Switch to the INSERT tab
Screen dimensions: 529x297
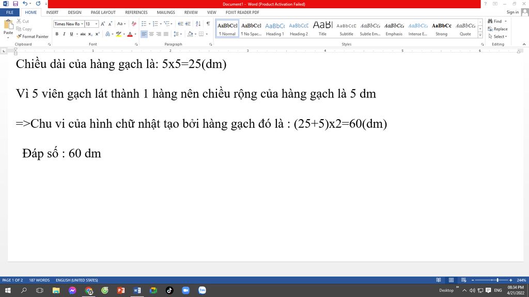(x=52, y=12)
